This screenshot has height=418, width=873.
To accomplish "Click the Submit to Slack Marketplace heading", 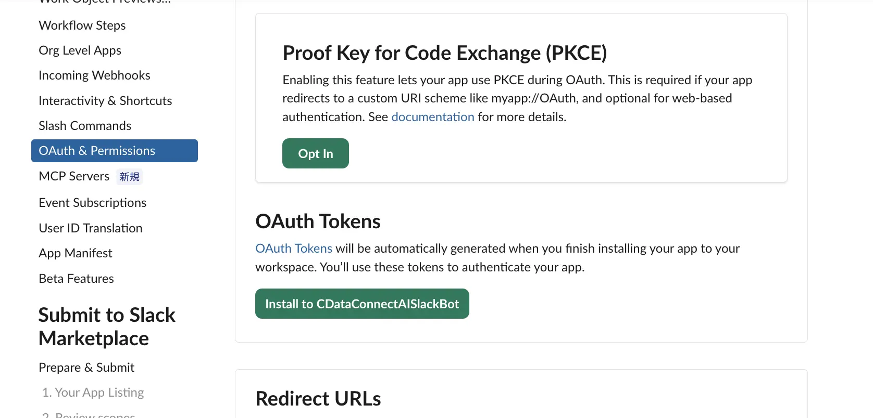I will point(107,326).
